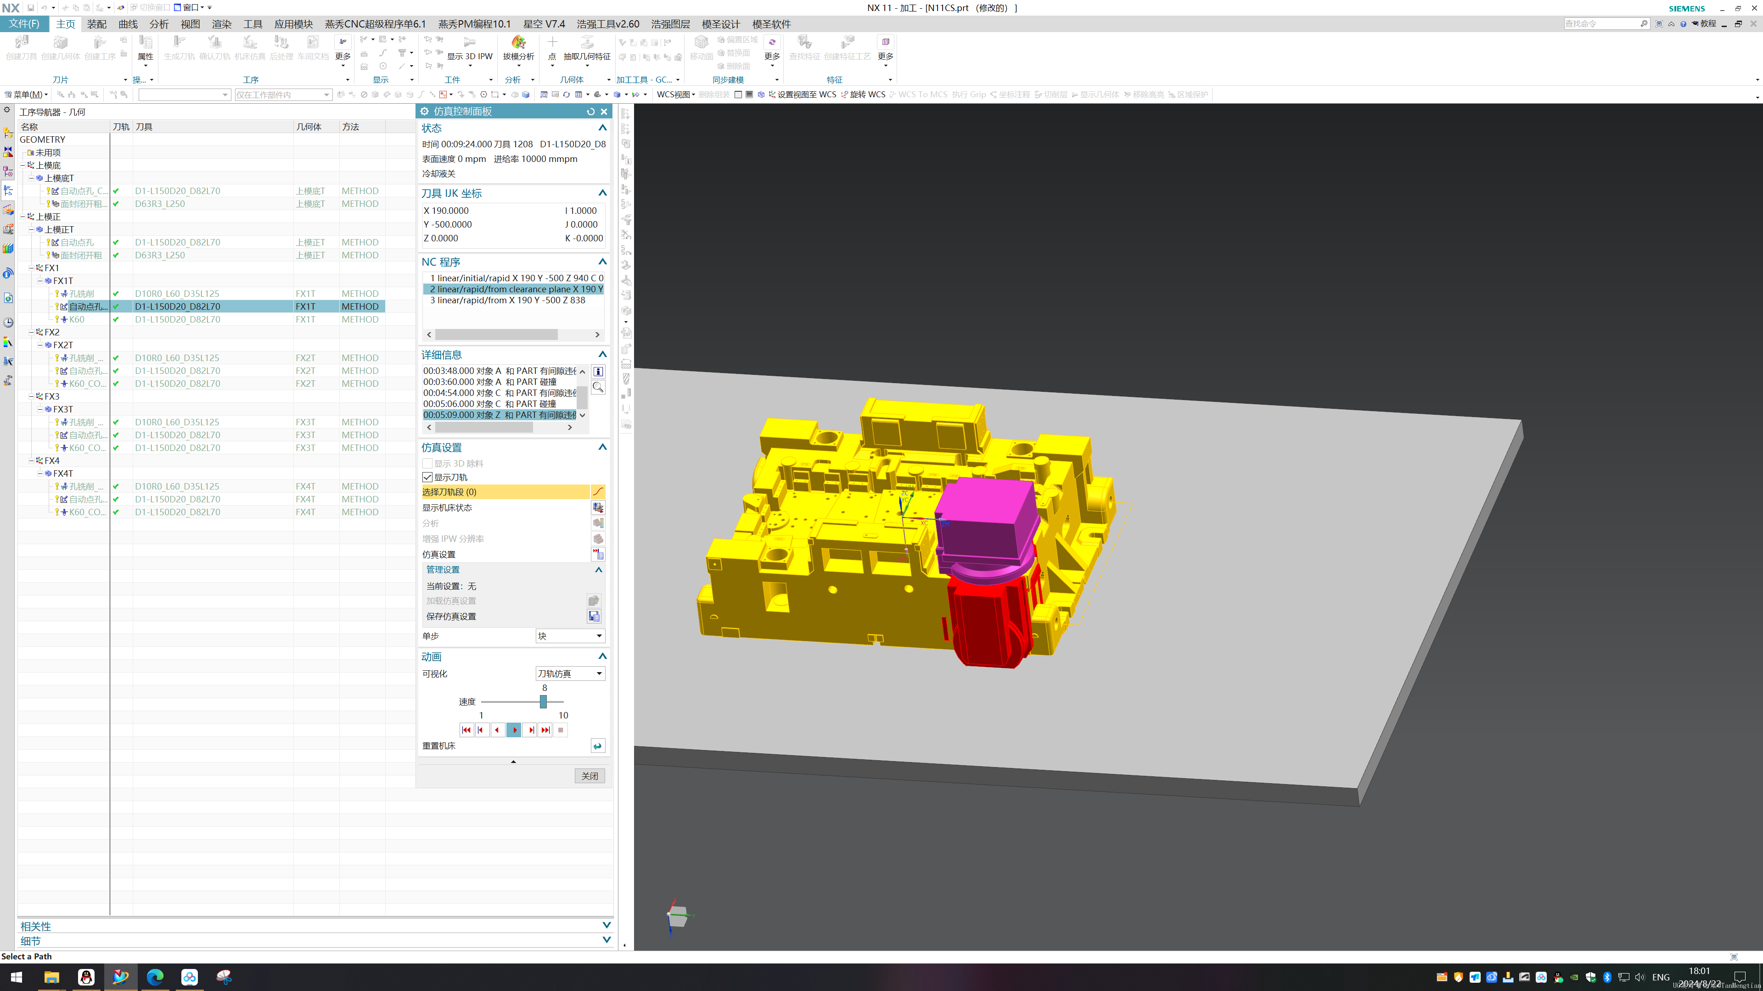
Task: Select the 孔铣削 operation under FX1T
Action: tap(81, 294)
